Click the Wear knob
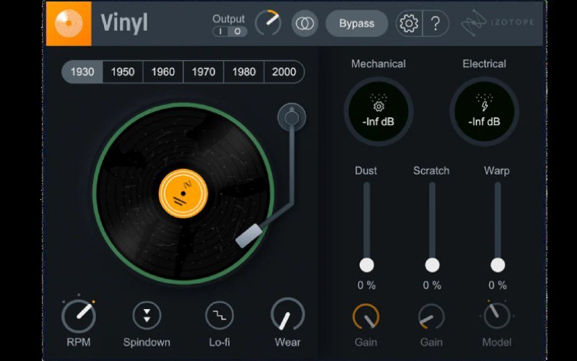This screenshot has width=577, height=361. pyautogui.click(x=287, y=316)
